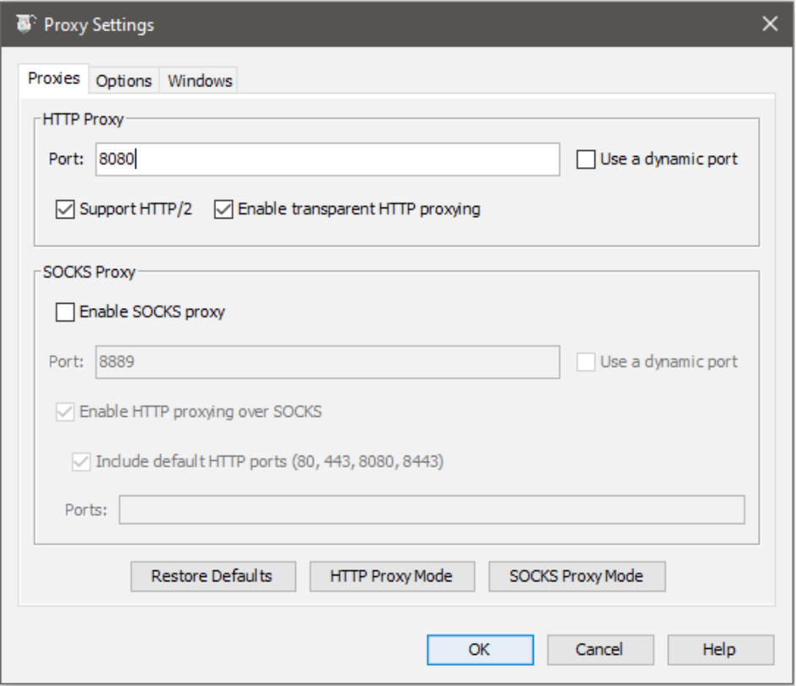Open the Options tab

(123, 81)
